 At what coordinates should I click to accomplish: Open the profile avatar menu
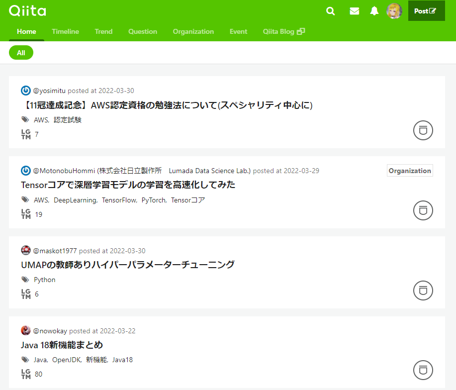tap(394, 10)
